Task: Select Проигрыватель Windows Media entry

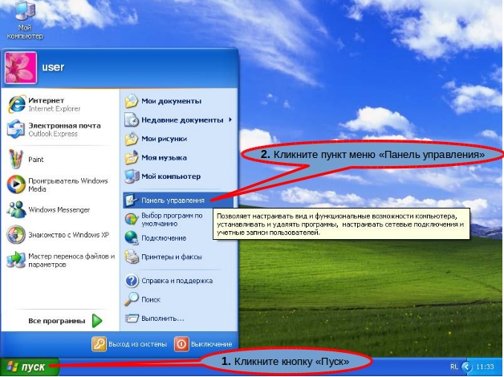Action: click(x=68, y=184)
